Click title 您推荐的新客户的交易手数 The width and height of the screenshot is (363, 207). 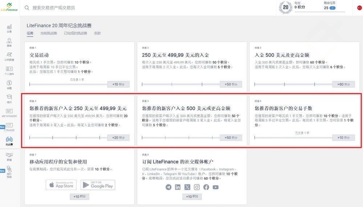[x=284, y=108]
